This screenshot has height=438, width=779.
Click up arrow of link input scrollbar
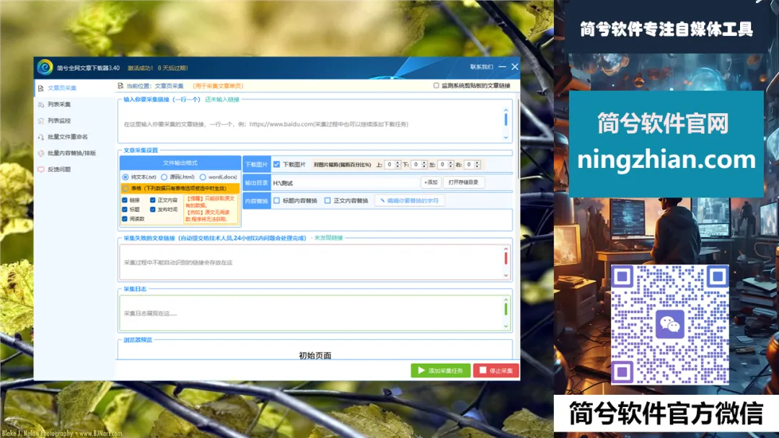point(506,110)
